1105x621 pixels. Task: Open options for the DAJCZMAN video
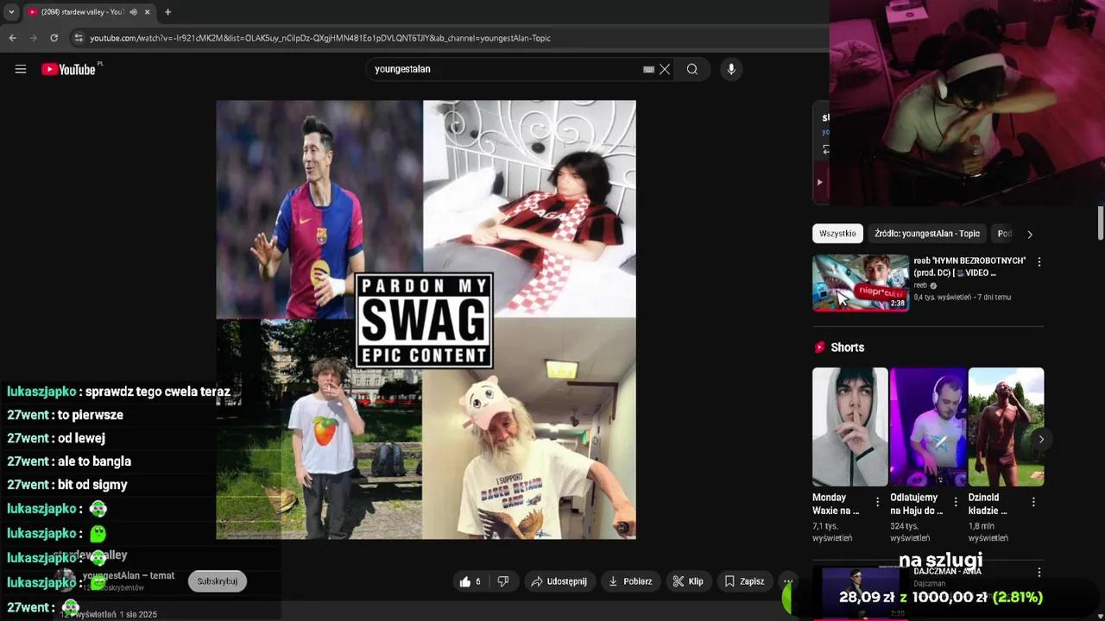pyautogui.click(x=1039, y=573)
